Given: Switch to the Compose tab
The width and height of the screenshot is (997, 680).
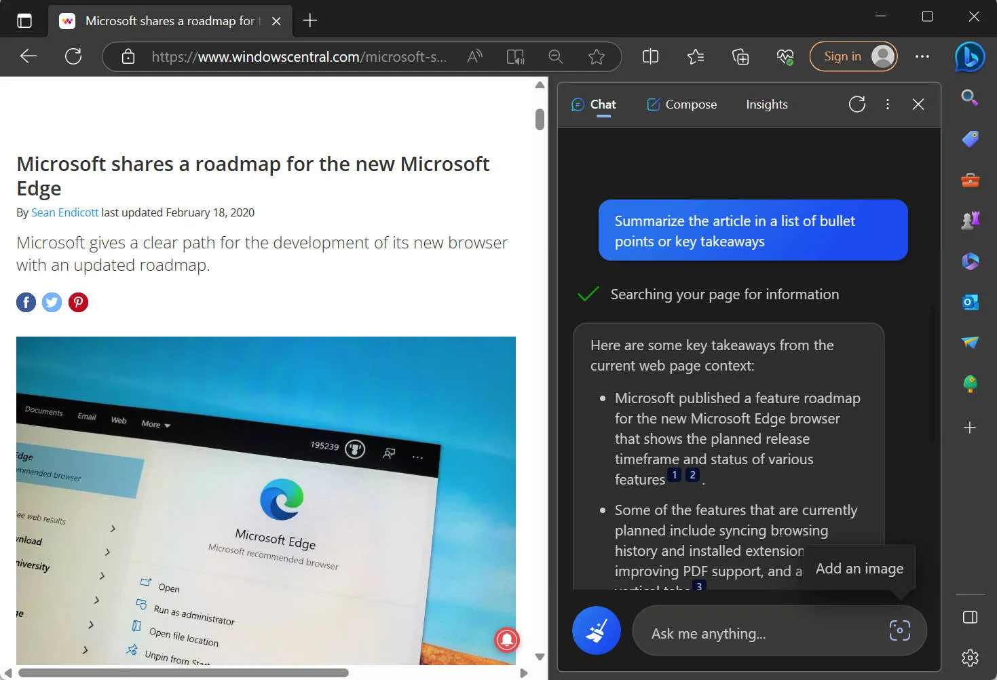Looking at the screenshot, I should pyautogui.click(x=681, y=104).
